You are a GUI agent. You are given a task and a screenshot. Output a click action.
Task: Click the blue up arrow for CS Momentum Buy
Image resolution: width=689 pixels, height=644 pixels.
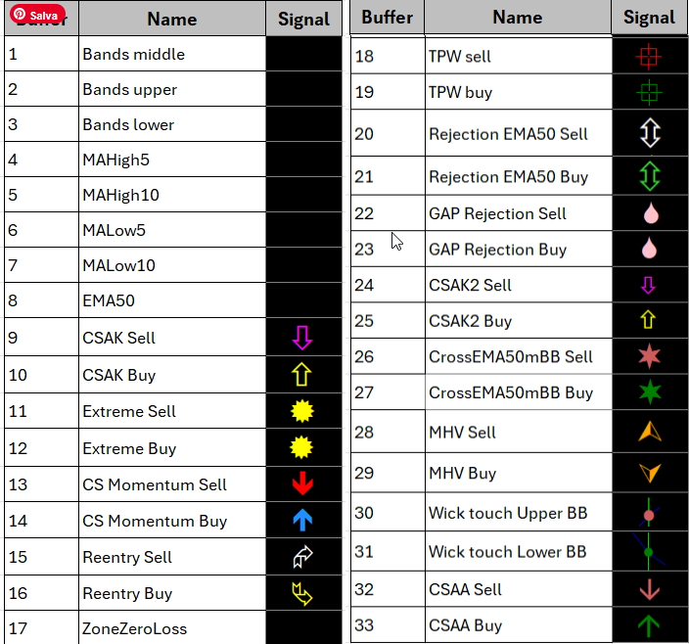(302, 520)
